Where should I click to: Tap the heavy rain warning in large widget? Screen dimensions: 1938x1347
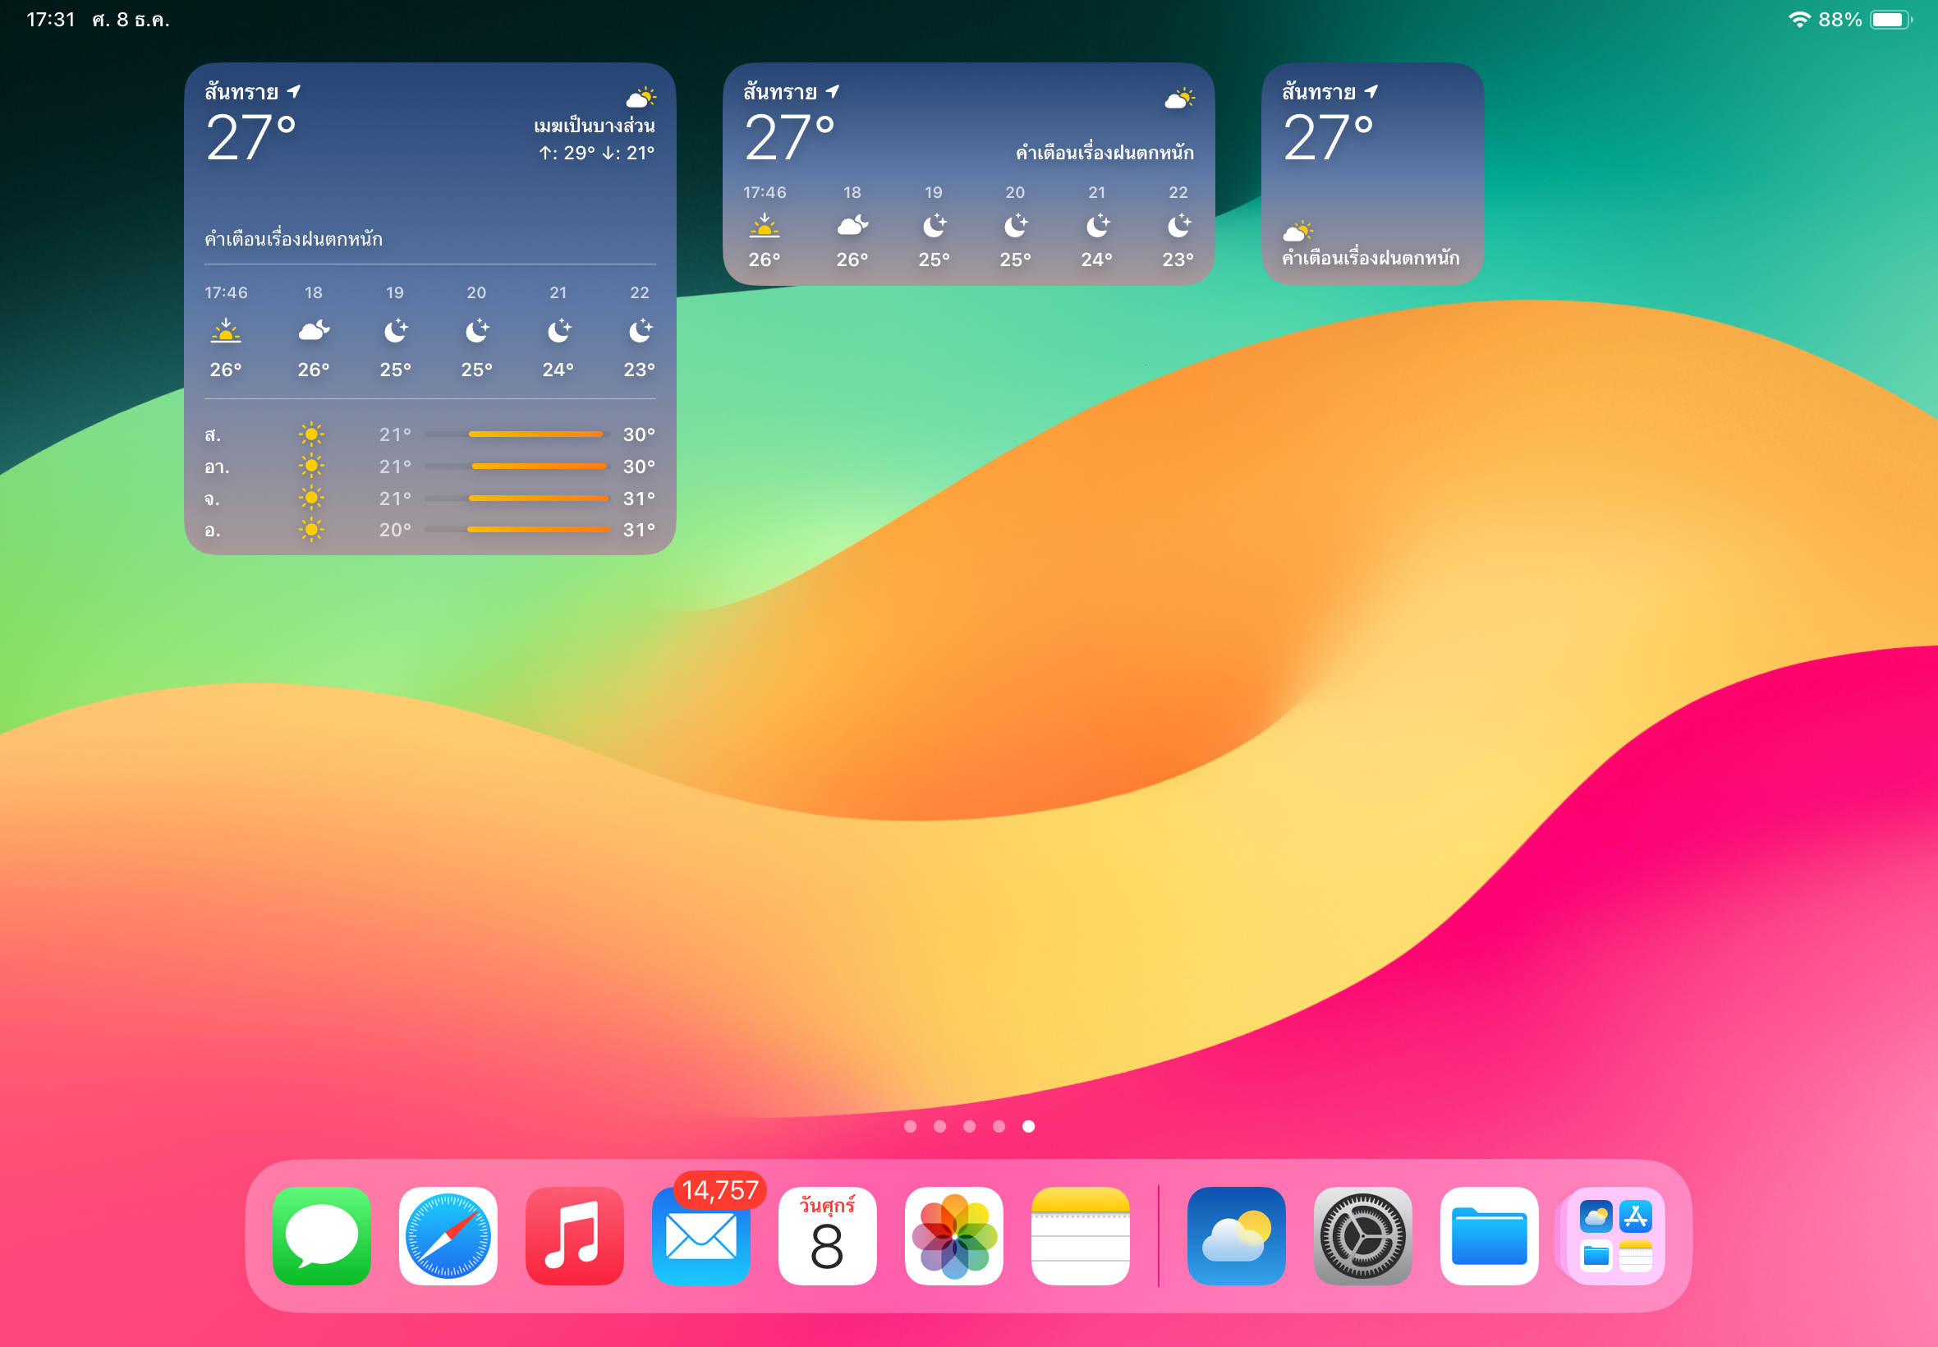pos(294,239)
